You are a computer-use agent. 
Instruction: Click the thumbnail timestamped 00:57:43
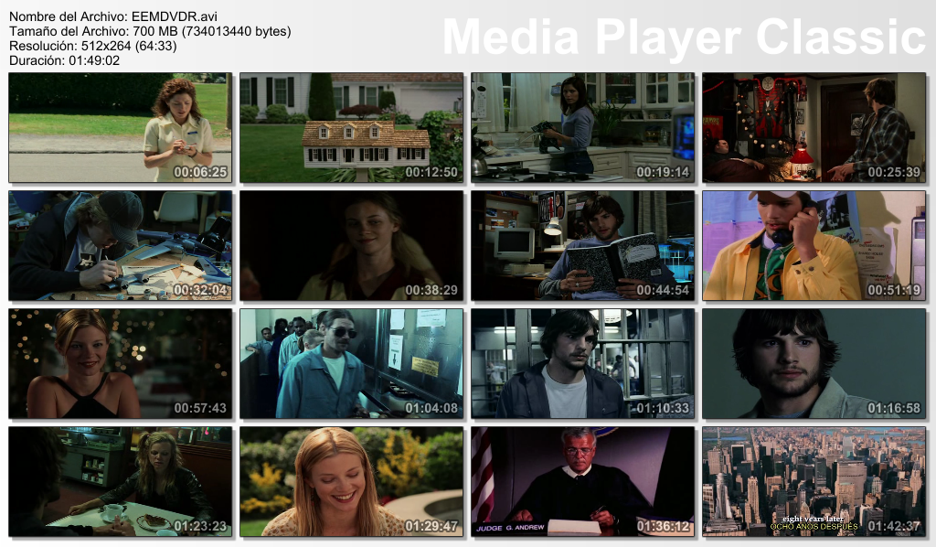(120, 363)
